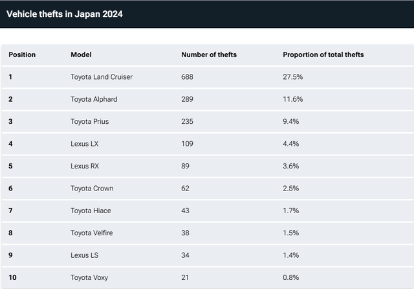This screenshot has height=289, width=414.
Task: Select the 11.6% proportion cell
Action: click(292, 99)
